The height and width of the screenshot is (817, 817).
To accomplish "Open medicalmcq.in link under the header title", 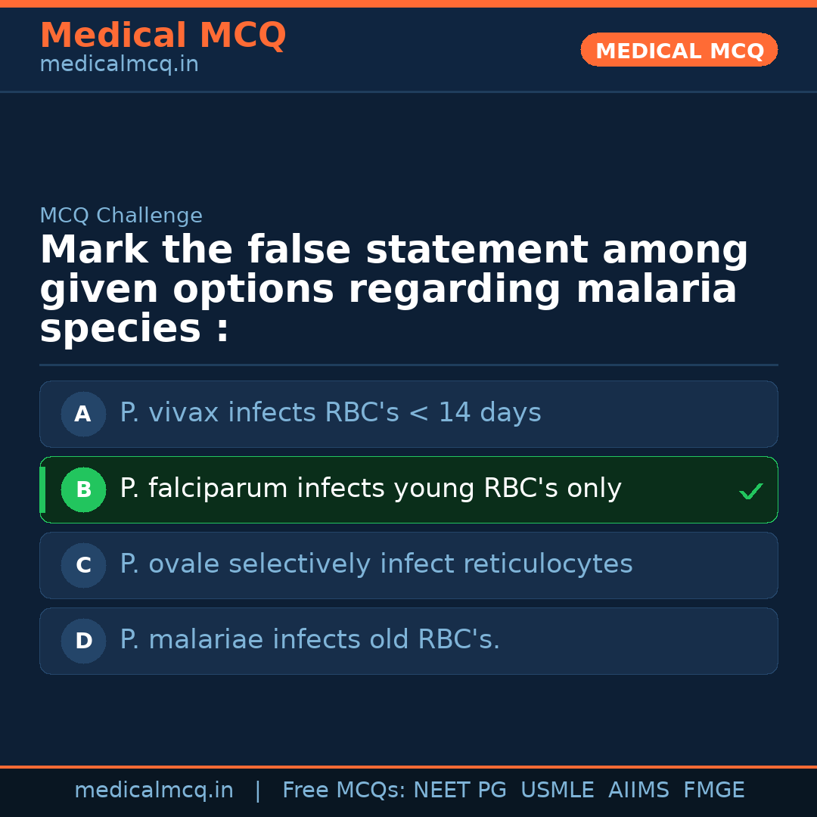I will [x=119, y=65].
